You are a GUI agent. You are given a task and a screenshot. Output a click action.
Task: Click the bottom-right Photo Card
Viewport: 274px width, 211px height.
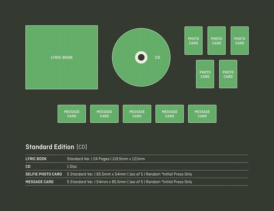click(x=228, y=74)
